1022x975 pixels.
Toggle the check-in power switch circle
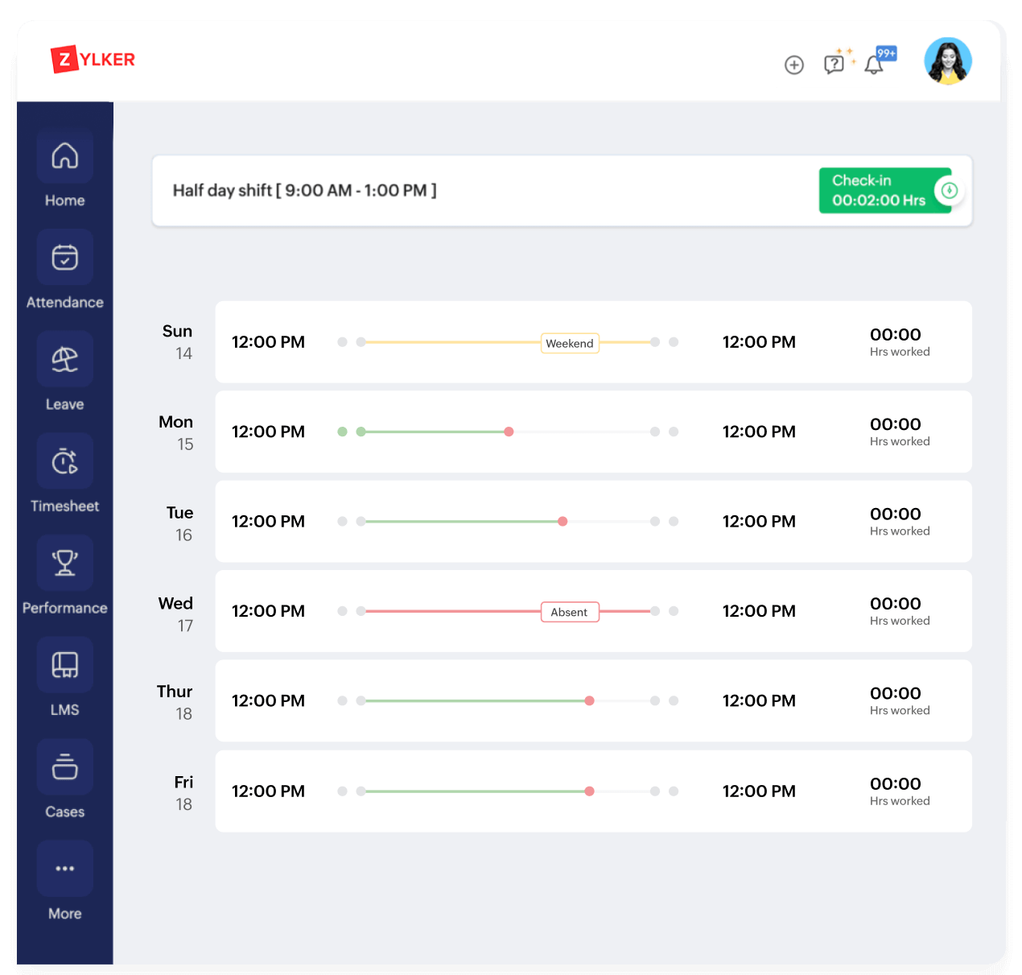(950, 191)
